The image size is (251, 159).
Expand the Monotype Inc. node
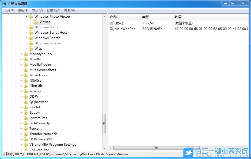point(21,54)
